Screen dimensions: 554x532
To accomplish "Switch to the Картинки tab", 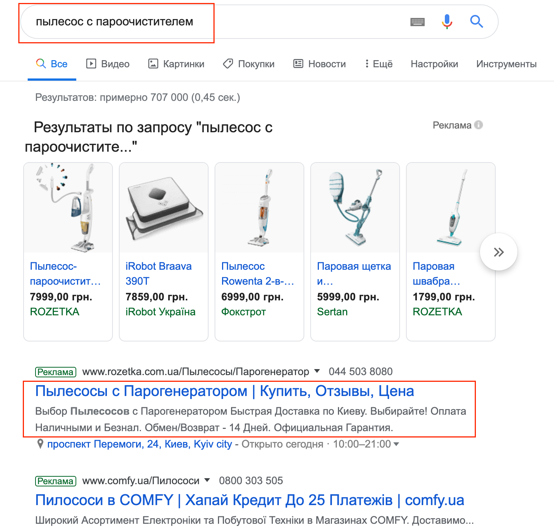I will (176, 64).
